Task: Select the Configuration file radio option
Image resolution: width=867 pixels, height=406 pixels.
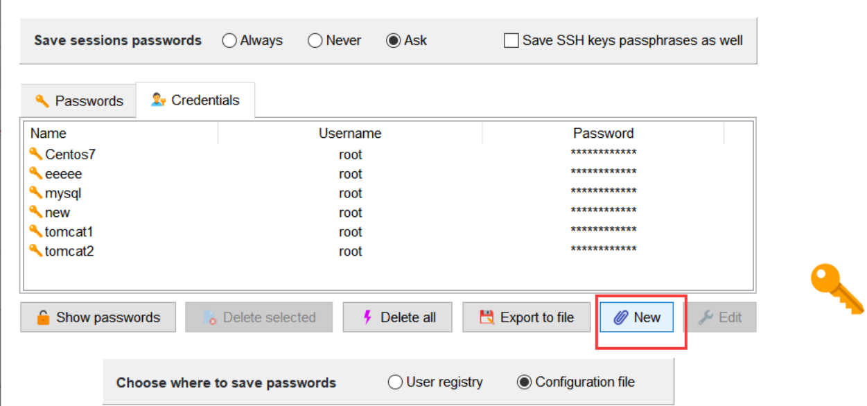Action: pyautogui.click(x=525, y=382)
